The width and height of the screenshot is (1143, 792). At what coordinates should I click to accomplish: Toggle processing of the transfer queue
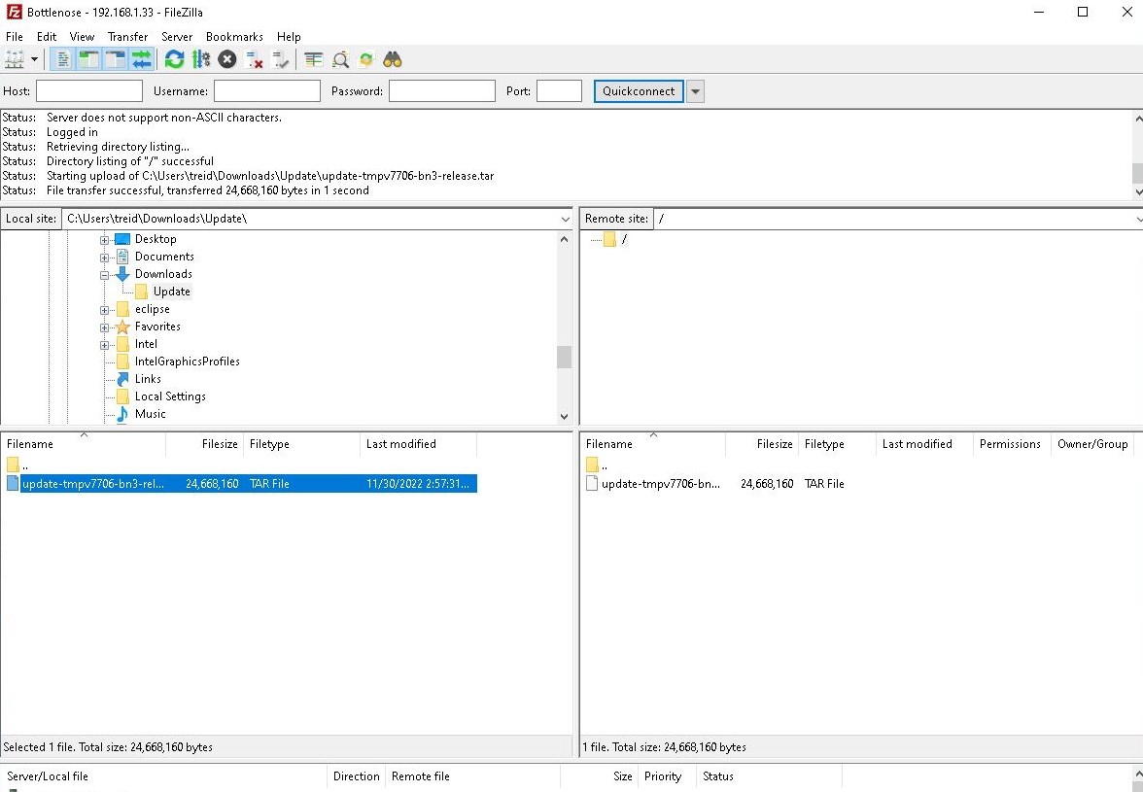pos(200,59)
